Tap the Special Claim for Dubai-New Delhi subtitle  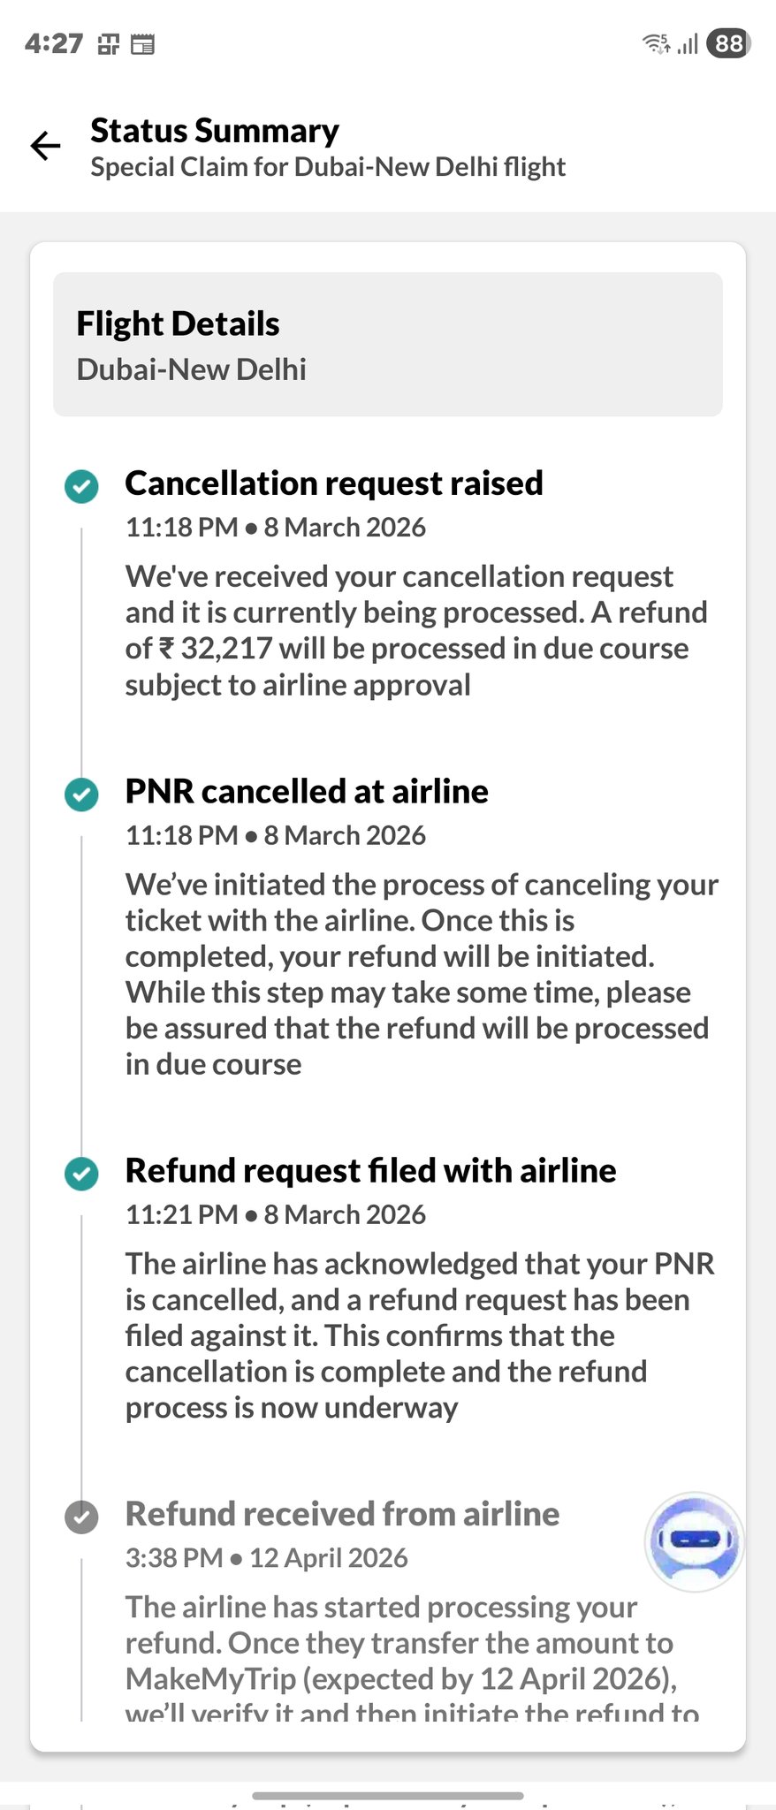pos(328,167)
